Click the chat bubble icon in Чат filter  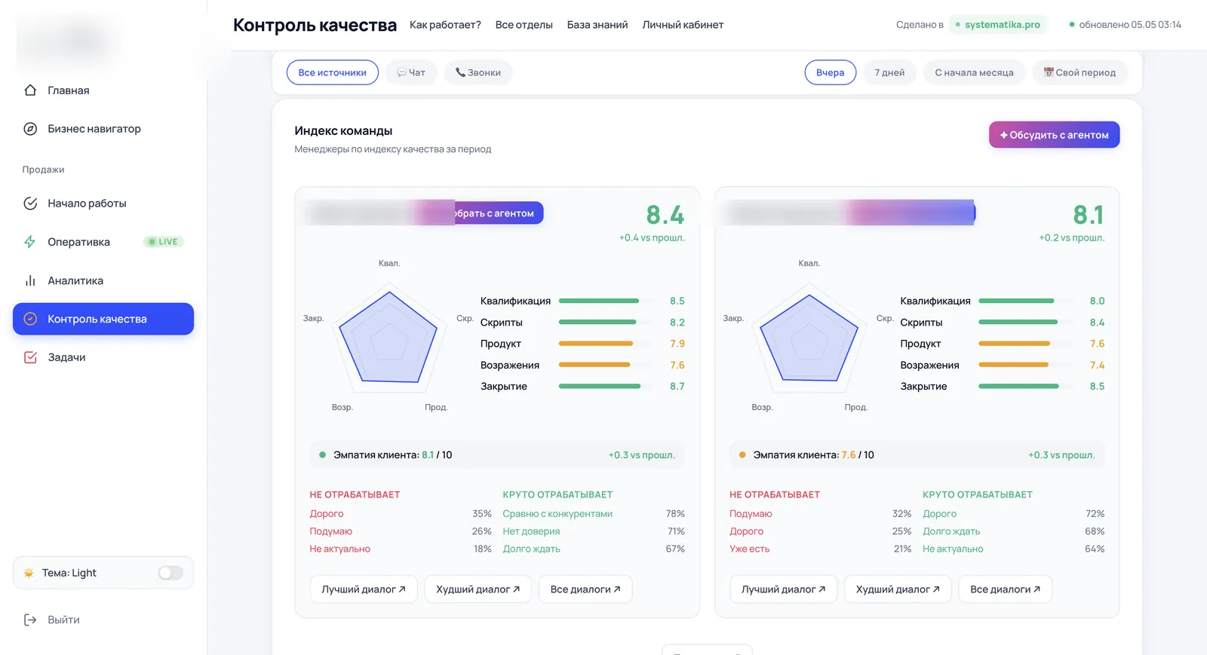(x=402, y=73)
